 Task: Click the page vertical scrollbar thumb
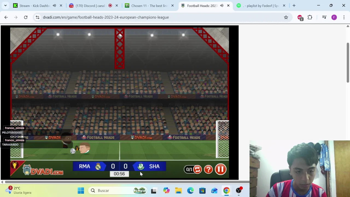[348, 62]
